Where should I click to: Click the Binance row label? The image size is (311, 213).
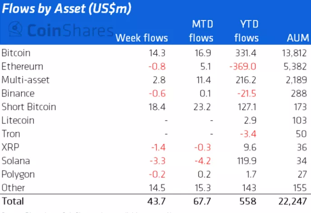18,94
